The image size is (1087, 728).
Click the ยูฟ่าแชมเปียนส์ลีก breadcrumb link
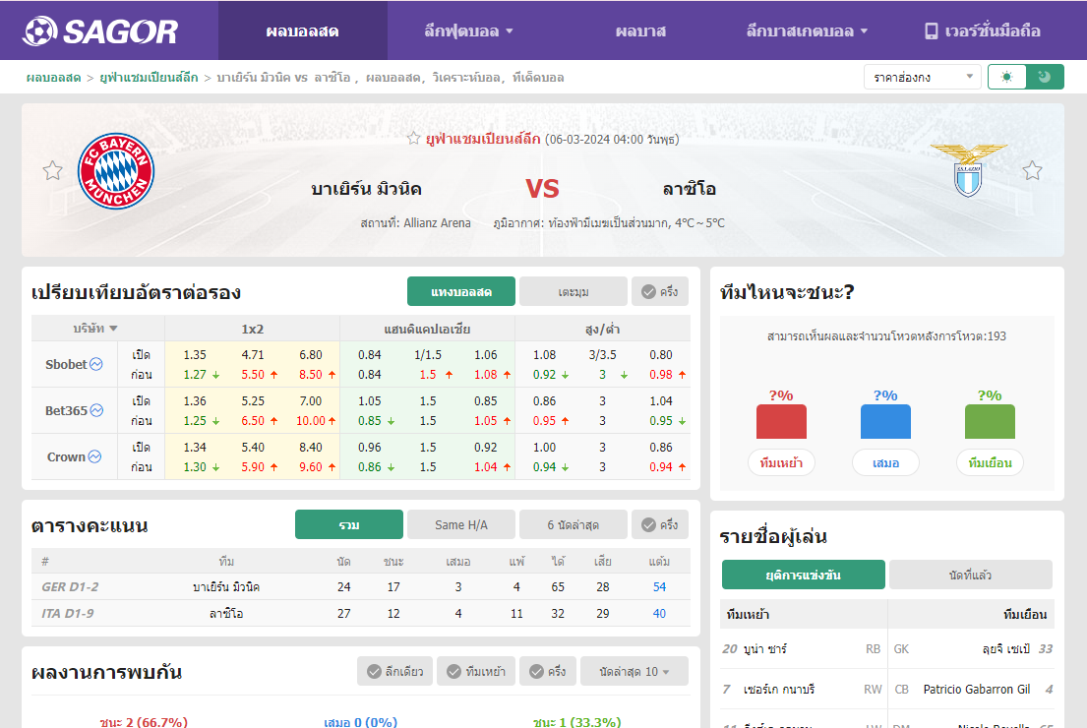[150, 78]
